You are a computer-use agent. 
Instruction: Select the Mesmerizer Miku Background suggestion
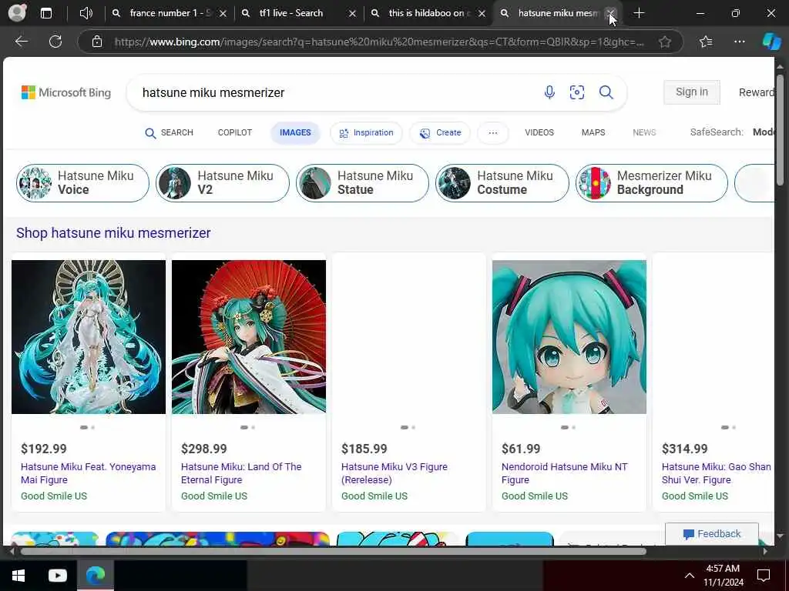click(652, 183)
